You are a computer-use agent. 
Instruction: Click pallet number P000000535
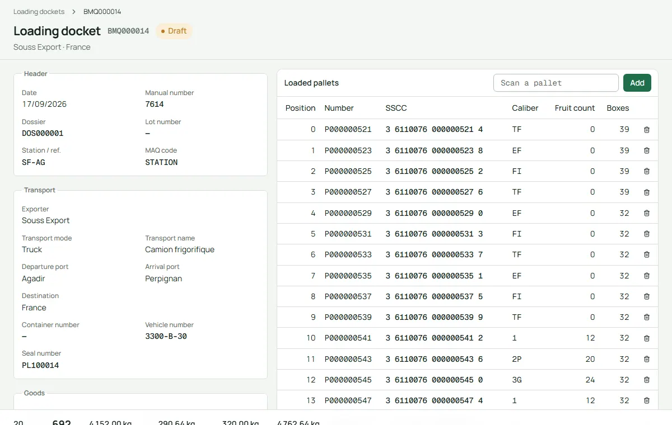pyautogui.click(x=348, y=276)
